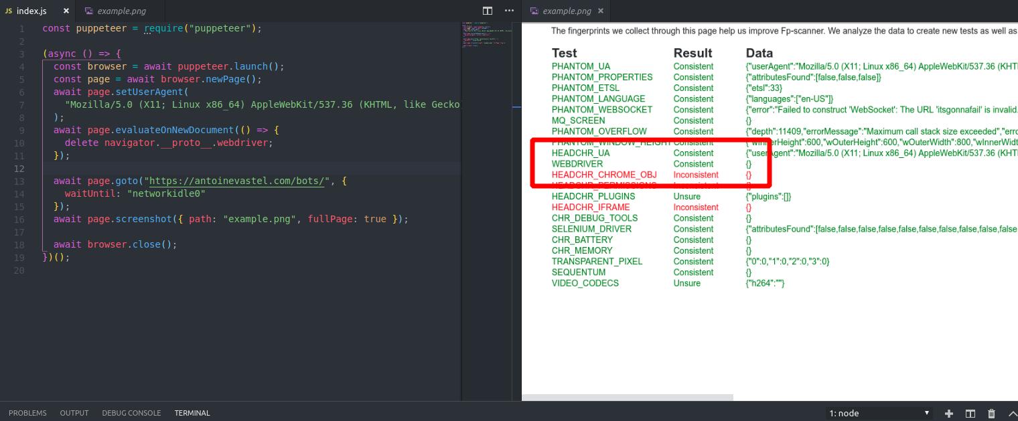The height and width of the screenshot is (421, 1018).
Task: Click the CHR_MEMORY test name
Action: tap(582, 250)
